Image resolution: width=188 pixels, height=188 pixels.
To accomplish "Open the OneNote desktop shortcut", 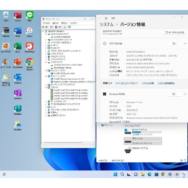I will click(x=18, y=94).
